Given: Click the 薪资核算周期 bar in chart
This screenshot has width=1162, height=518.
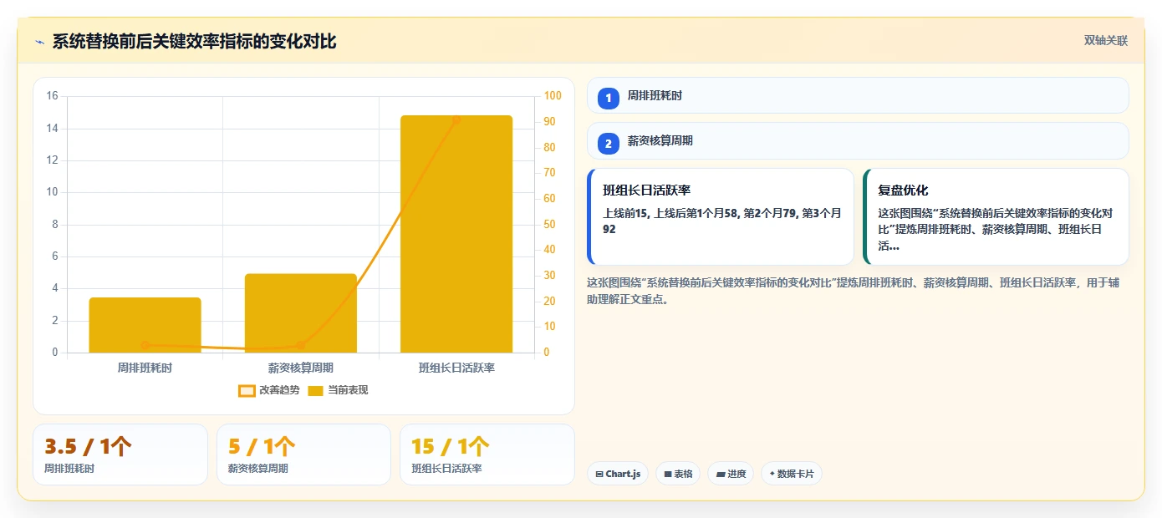Looking at the screenshot, I should click(x=301, y=313).
